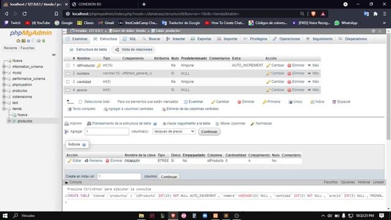Click the Primaria key icon below table
The image size is (391, 220).
265,102
